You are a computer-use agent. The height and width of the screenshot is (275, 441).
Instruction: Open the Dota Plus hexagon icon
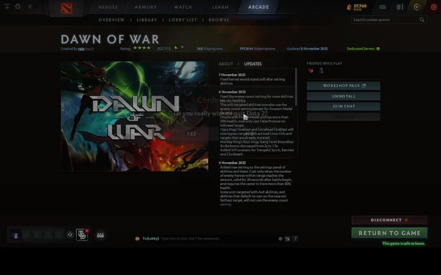(x=417, y=7)
